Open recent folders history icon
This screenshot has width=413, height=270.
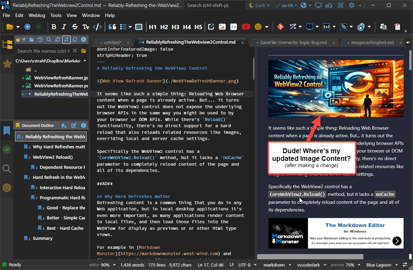pyautogui.click(x=40, y=40)
